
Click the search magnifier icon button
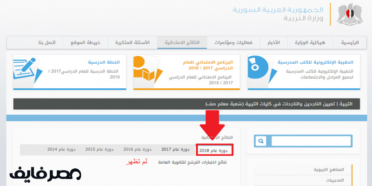coord(261,141)
